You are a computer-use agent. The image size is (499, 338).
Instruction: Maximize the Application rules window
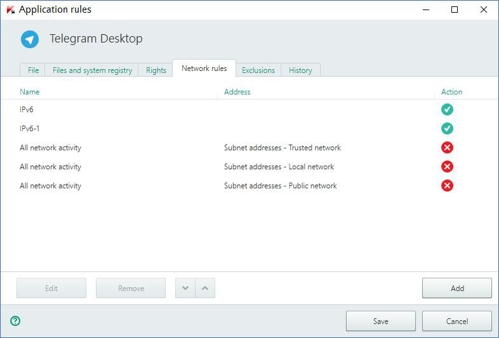coord(455,10)
